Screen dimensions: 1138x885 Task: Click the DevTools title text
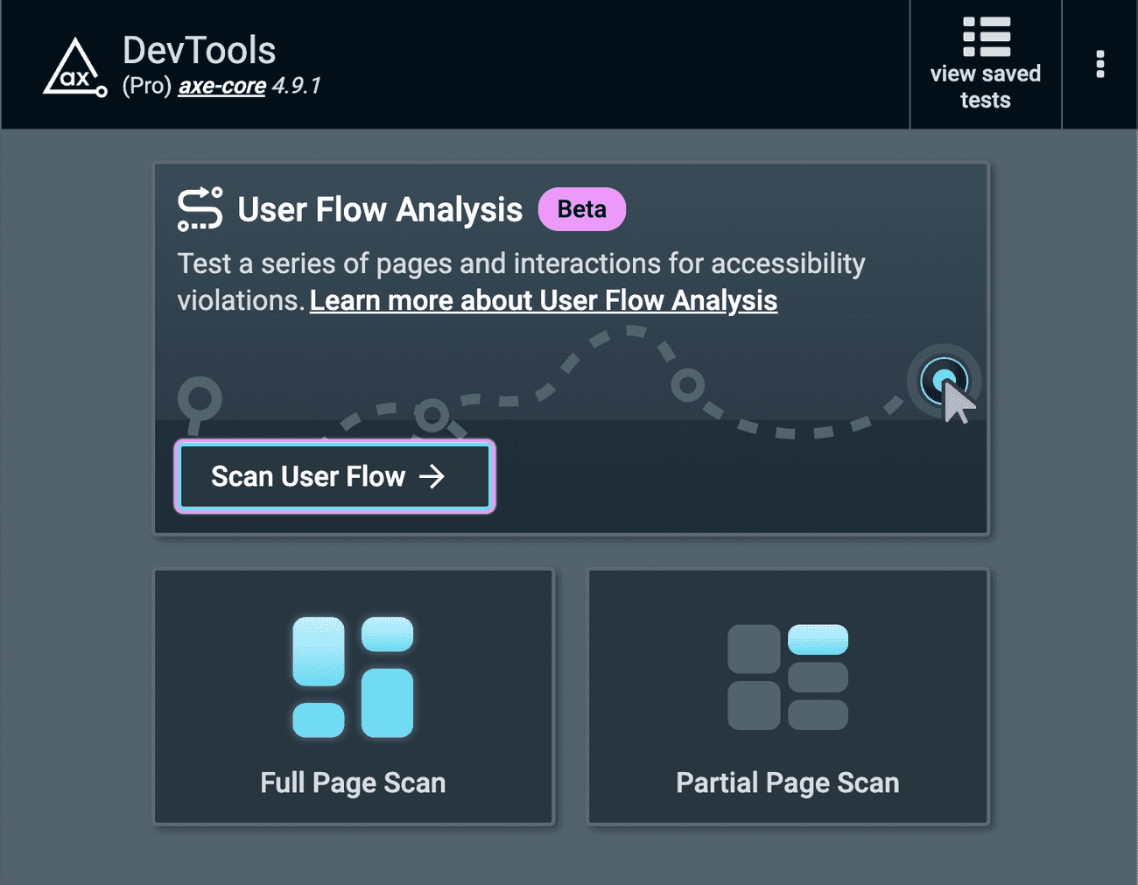click(x=198, y=50)
